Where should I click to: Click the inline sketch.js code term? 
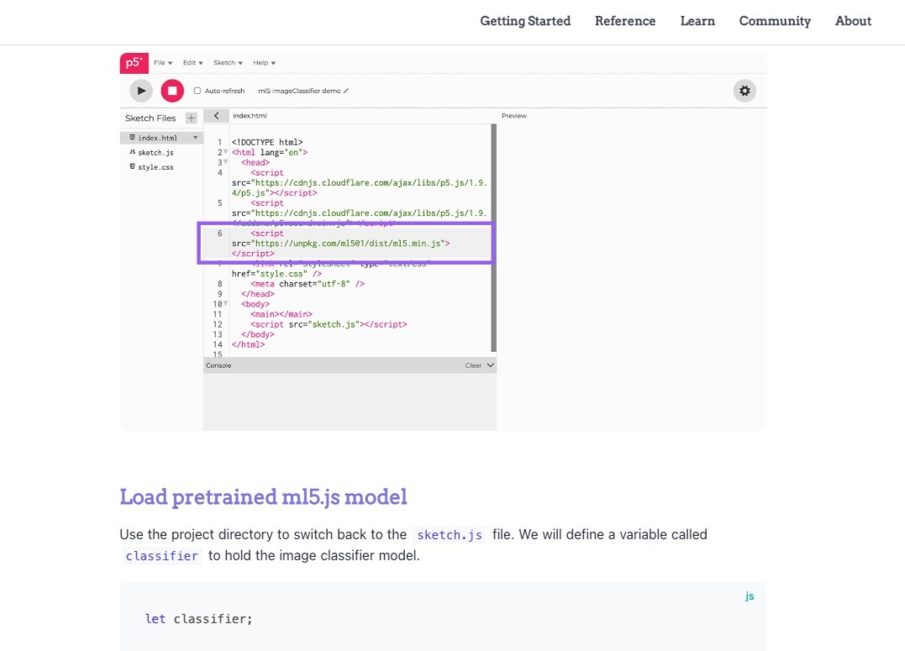pyautogui.click(x=450, y=535)
